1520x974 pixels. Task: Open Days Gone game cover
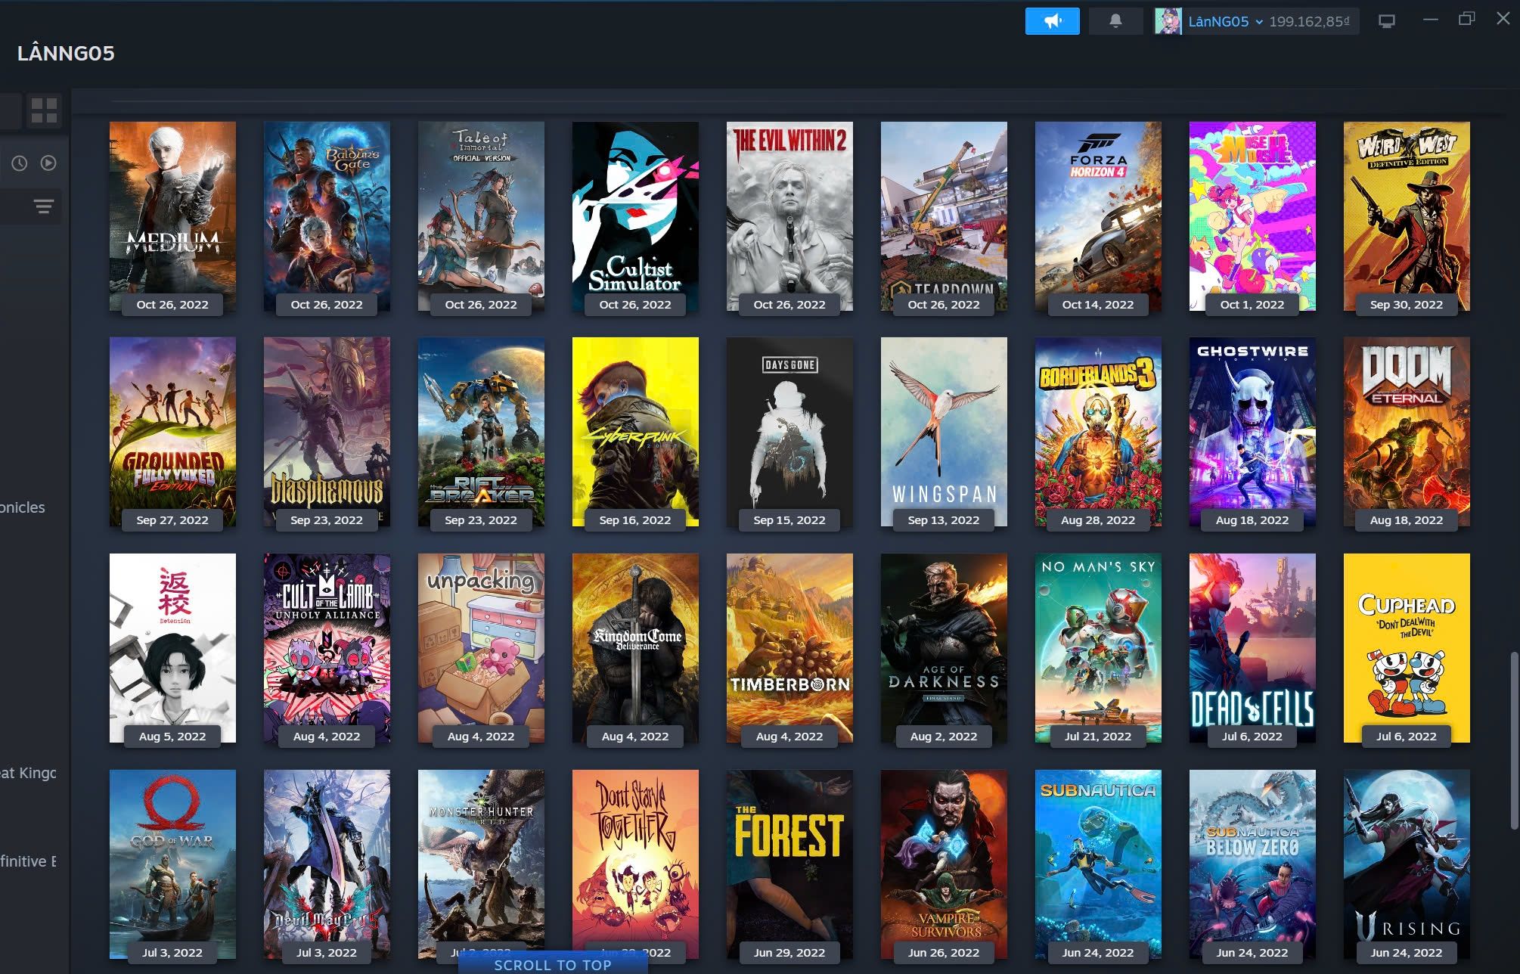[789, 432]
